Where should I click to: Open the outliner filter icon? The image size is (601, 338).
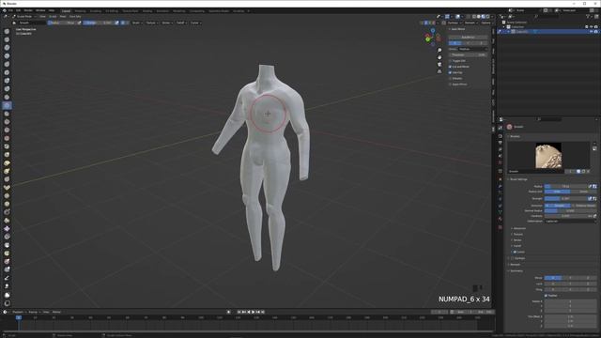(x=589, y=17)
